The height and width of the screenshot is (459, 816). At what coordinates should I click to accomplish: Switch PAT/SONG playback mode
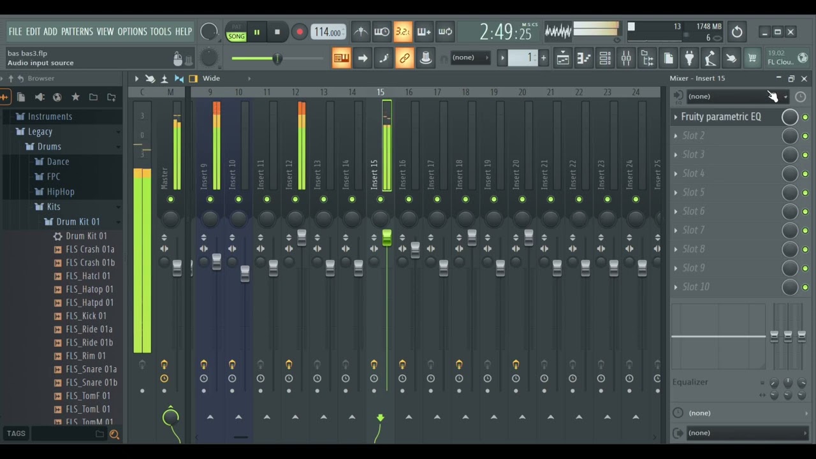point(237,33)
